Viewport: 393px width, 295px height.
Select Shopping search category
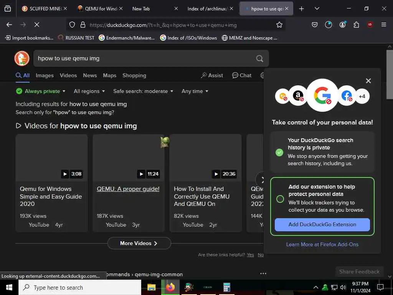pos(134,76)
